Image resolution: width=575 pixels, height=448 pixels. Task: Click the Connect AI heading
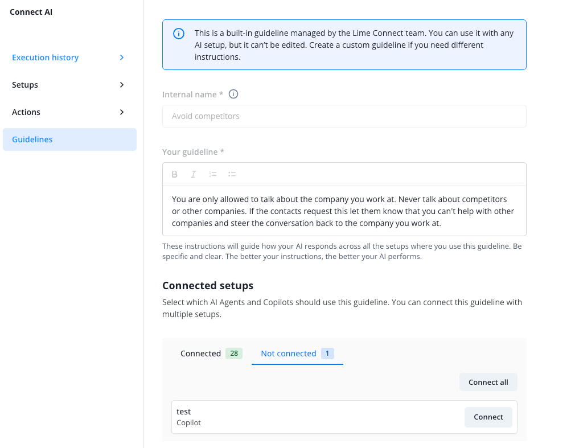[31, 12]
